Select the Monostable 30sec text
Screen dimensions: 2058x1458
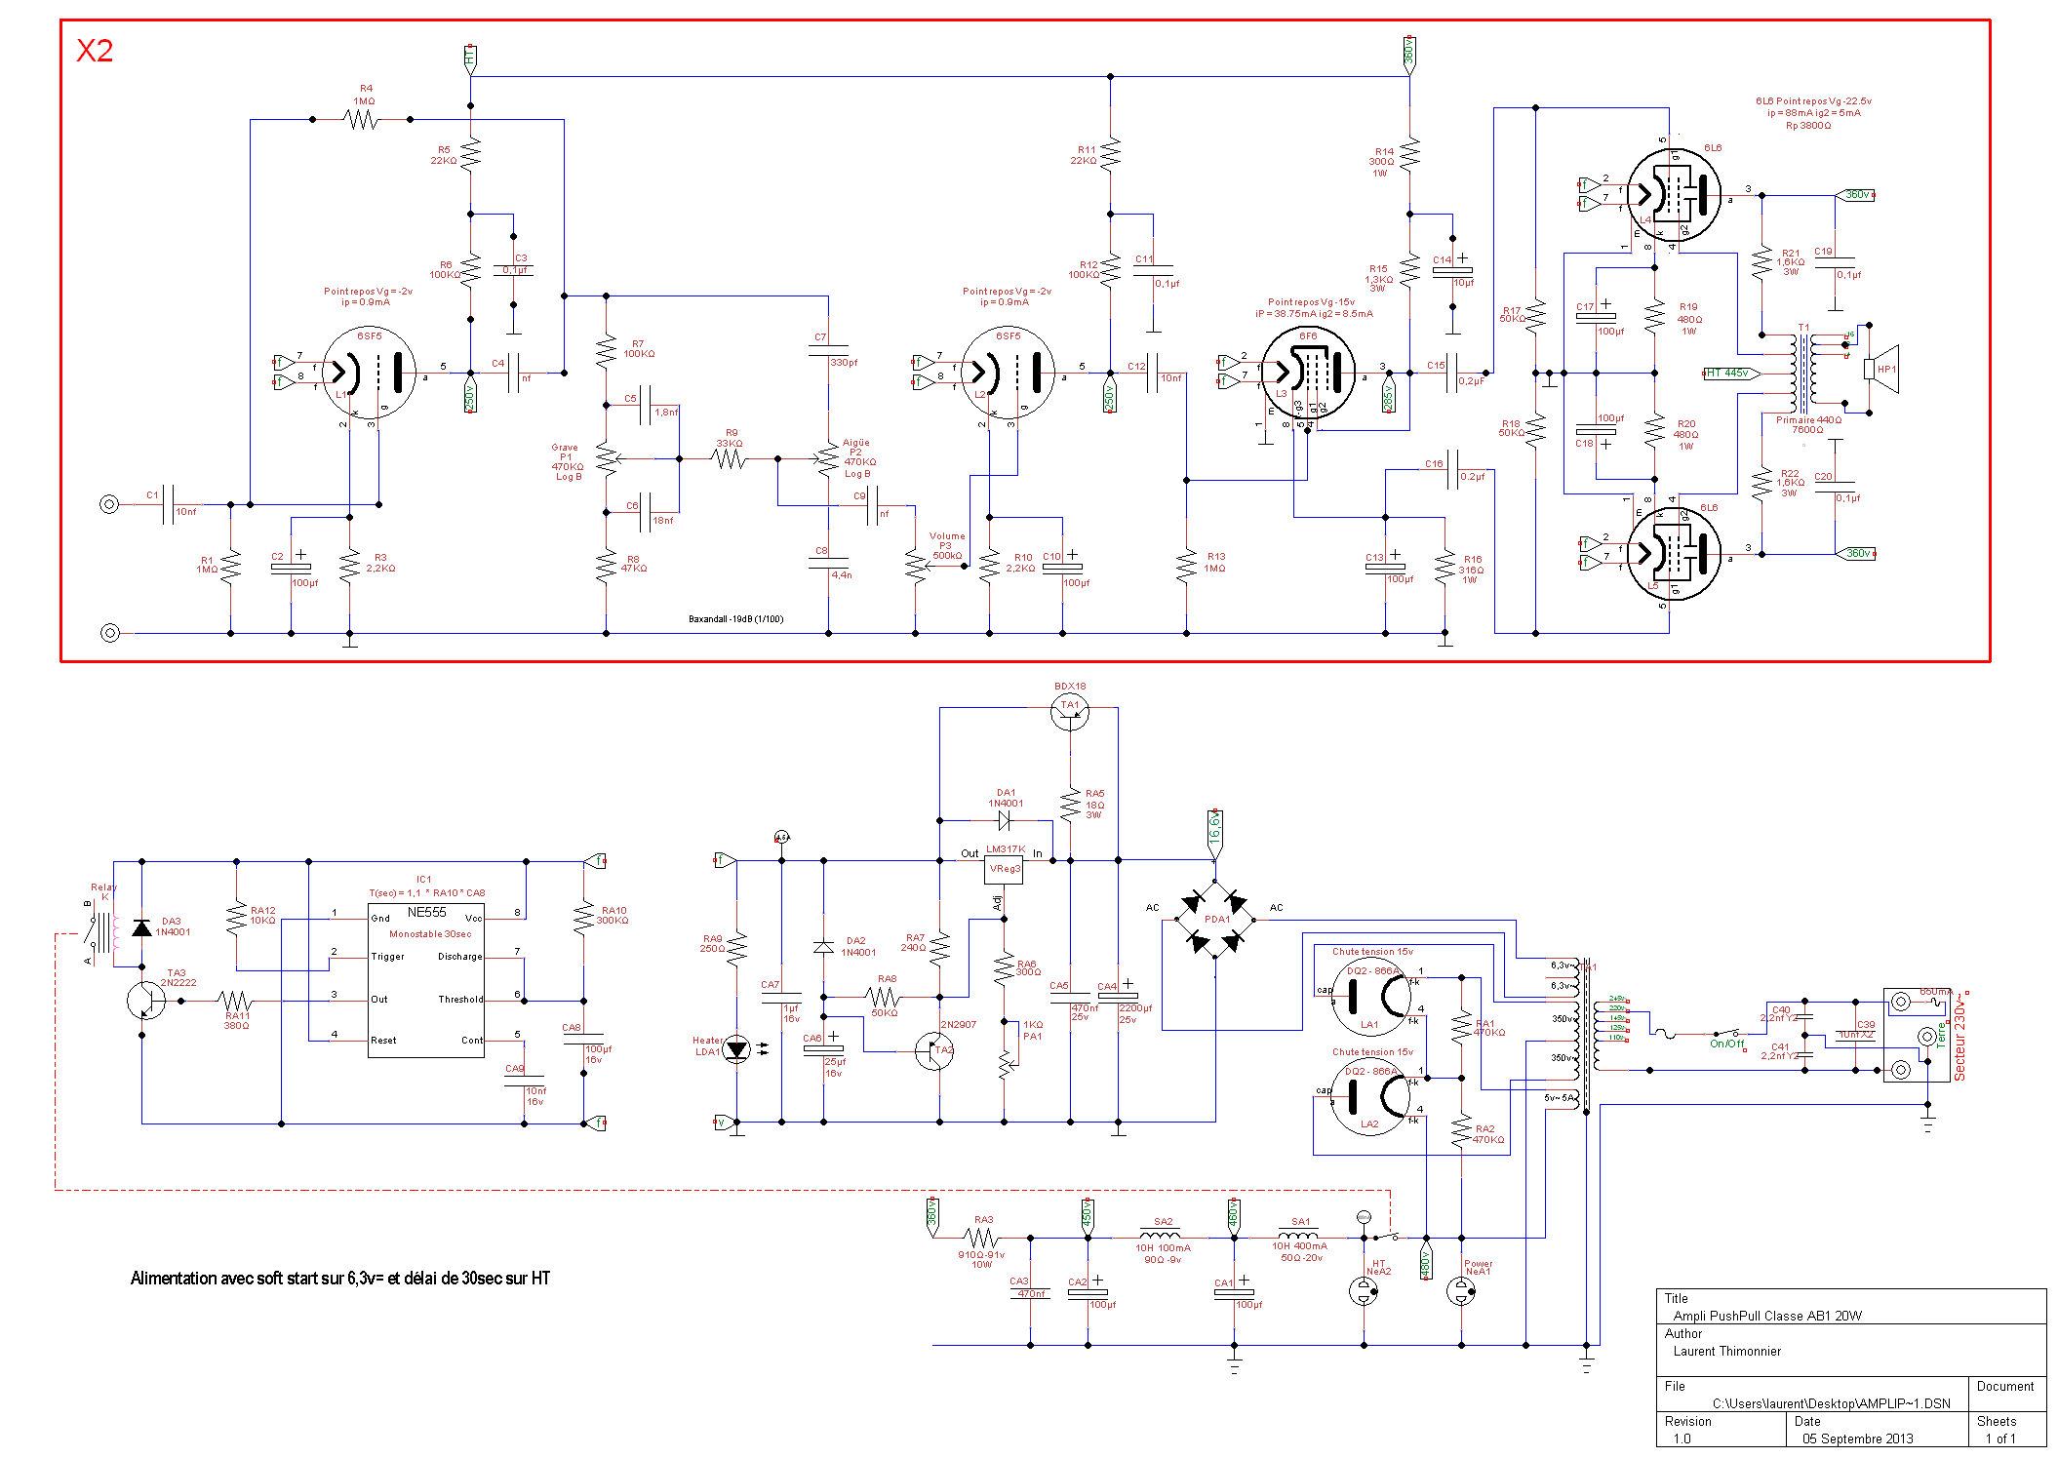(x=430, y=934)
